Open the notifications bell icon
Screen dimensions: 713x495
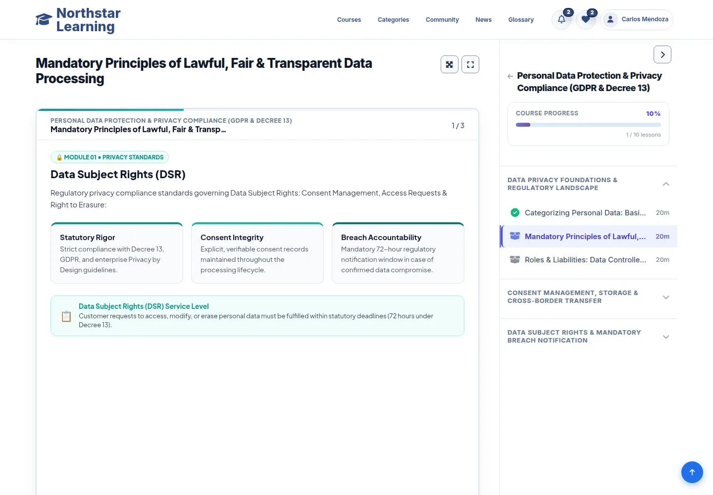(x=561, y=19)
